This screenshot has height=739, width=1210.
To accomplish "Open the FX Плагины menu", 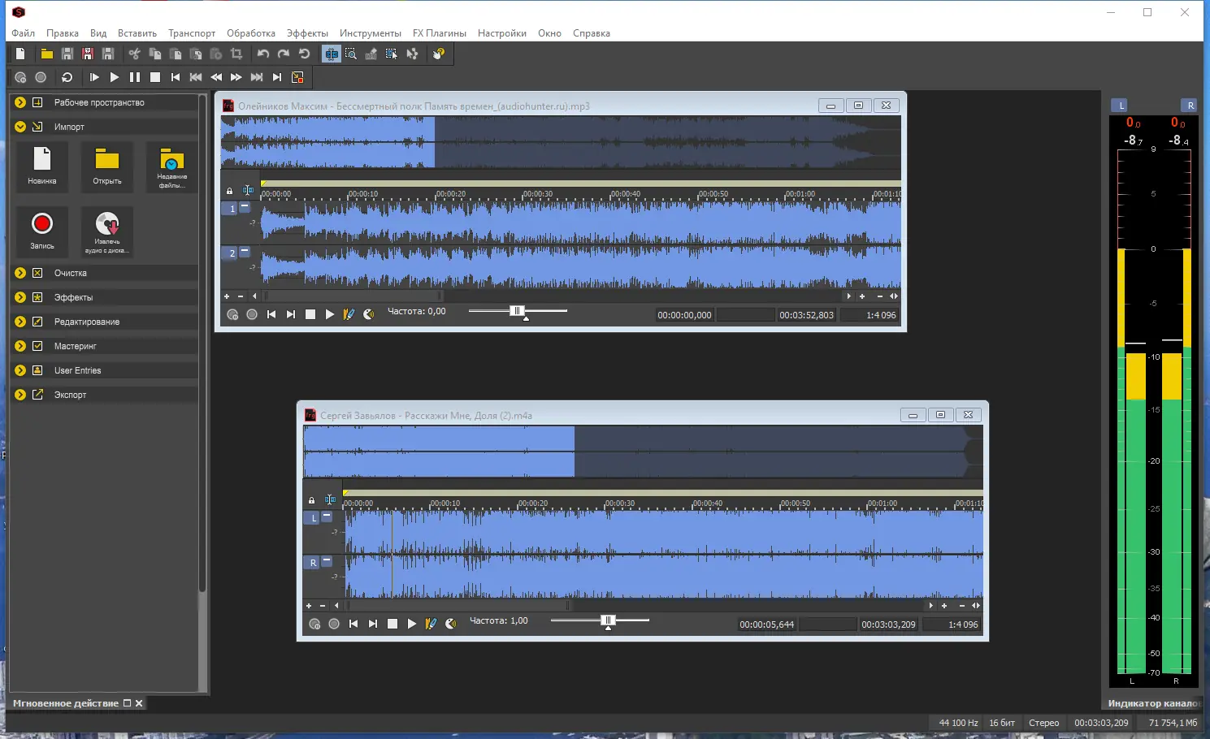I will (439, 32).
